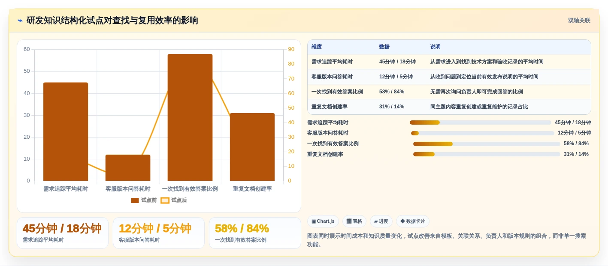Click the 12分钟 / 5分钟 table value
Image resolution: width=608 pixels, height=266 pixels.
(396, 77)
